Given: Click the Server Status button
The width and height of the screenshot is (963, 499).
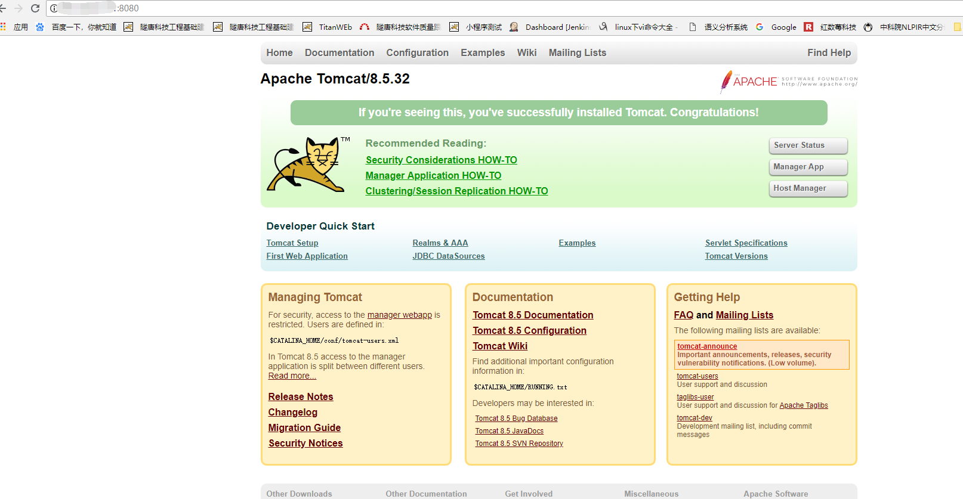Looking at the screenshot, I should [x=808, y=145].
